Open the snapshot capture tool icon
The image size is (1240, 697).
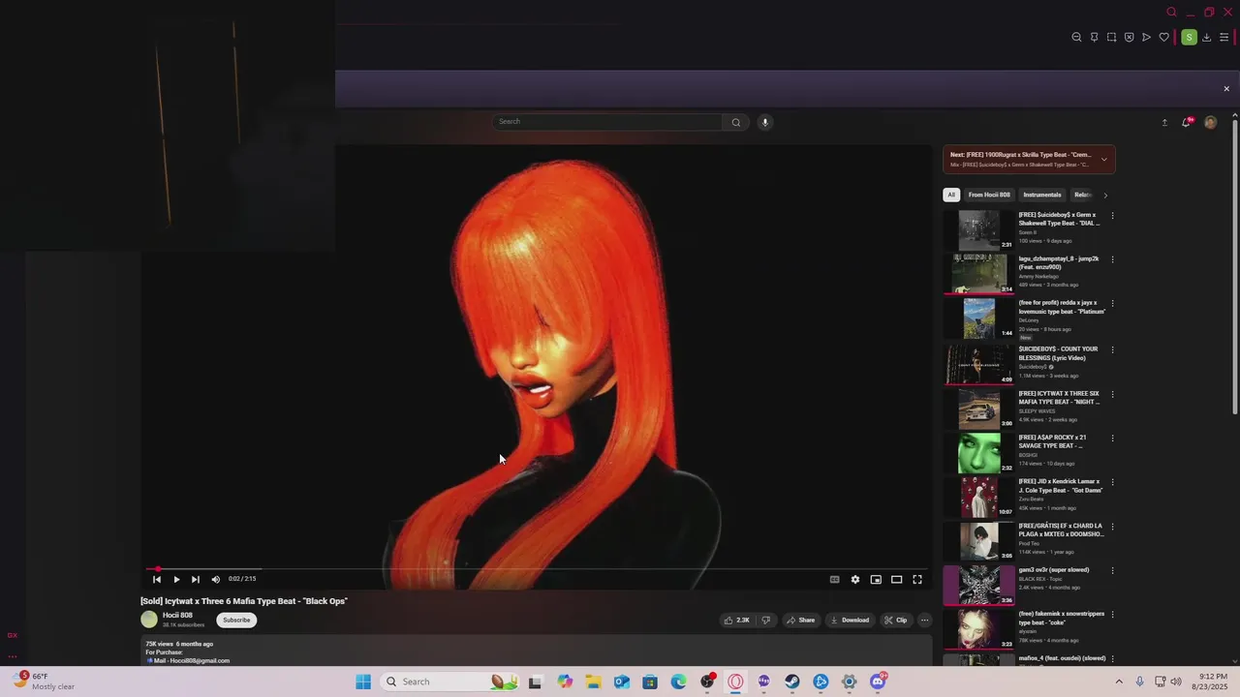(x=1111, y=37)
